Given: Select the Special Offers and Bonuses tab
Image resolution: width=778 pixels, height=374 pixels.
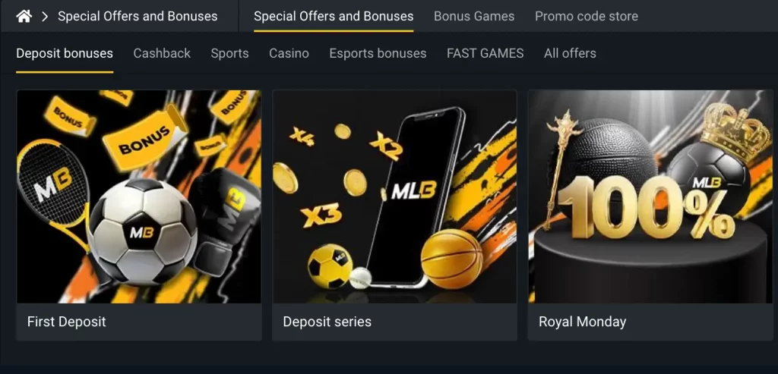Looking at the screenshot, I should point(334,17).
